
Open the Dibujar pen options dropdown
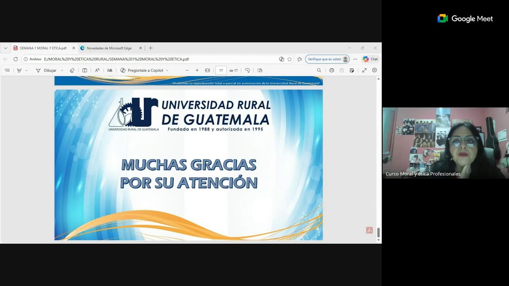tap(62, 70)
